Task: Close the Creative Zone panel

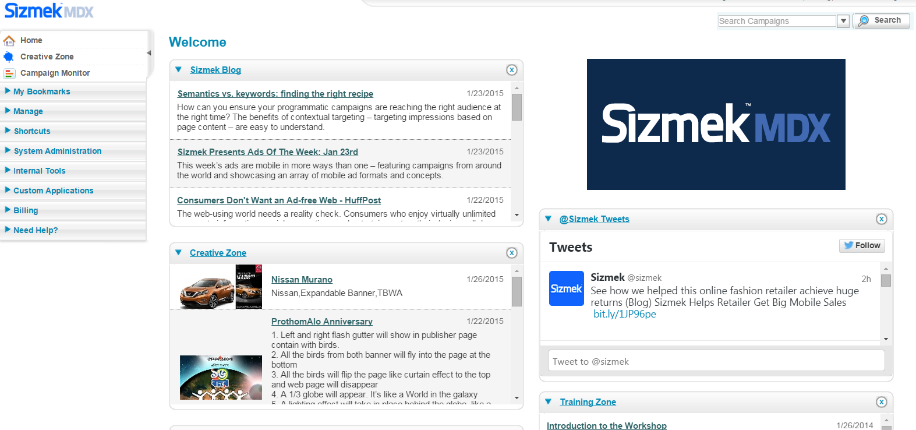Action: click(512, 253)
